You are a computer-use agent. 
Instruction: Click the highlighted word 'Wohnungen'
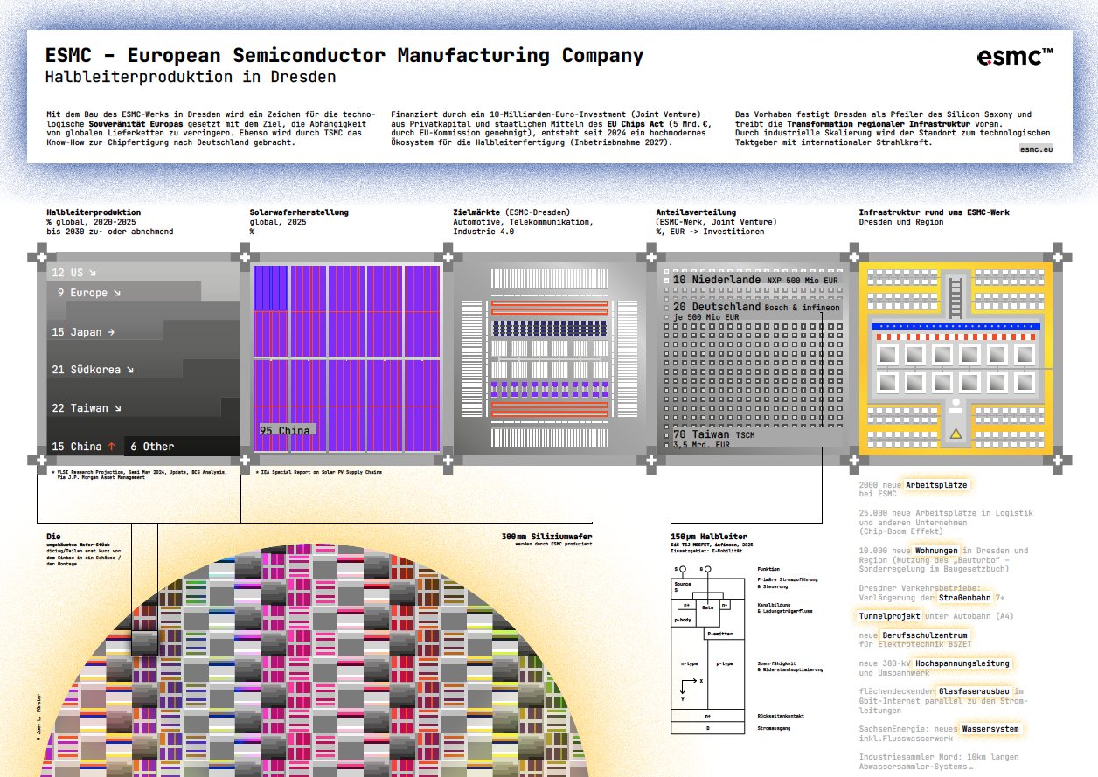938,551
